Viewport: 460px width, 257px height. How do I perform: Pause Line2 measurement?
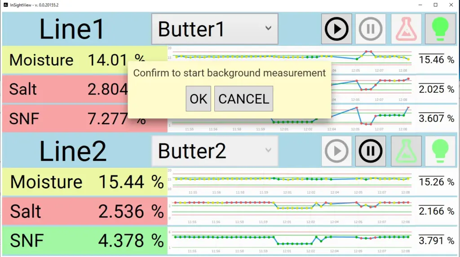[371, 151]
